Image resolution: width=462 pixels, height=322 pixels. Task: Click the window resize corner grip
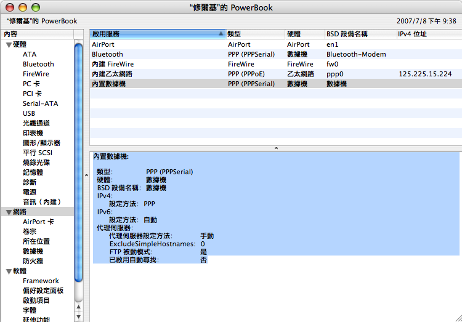click(458, 318)
